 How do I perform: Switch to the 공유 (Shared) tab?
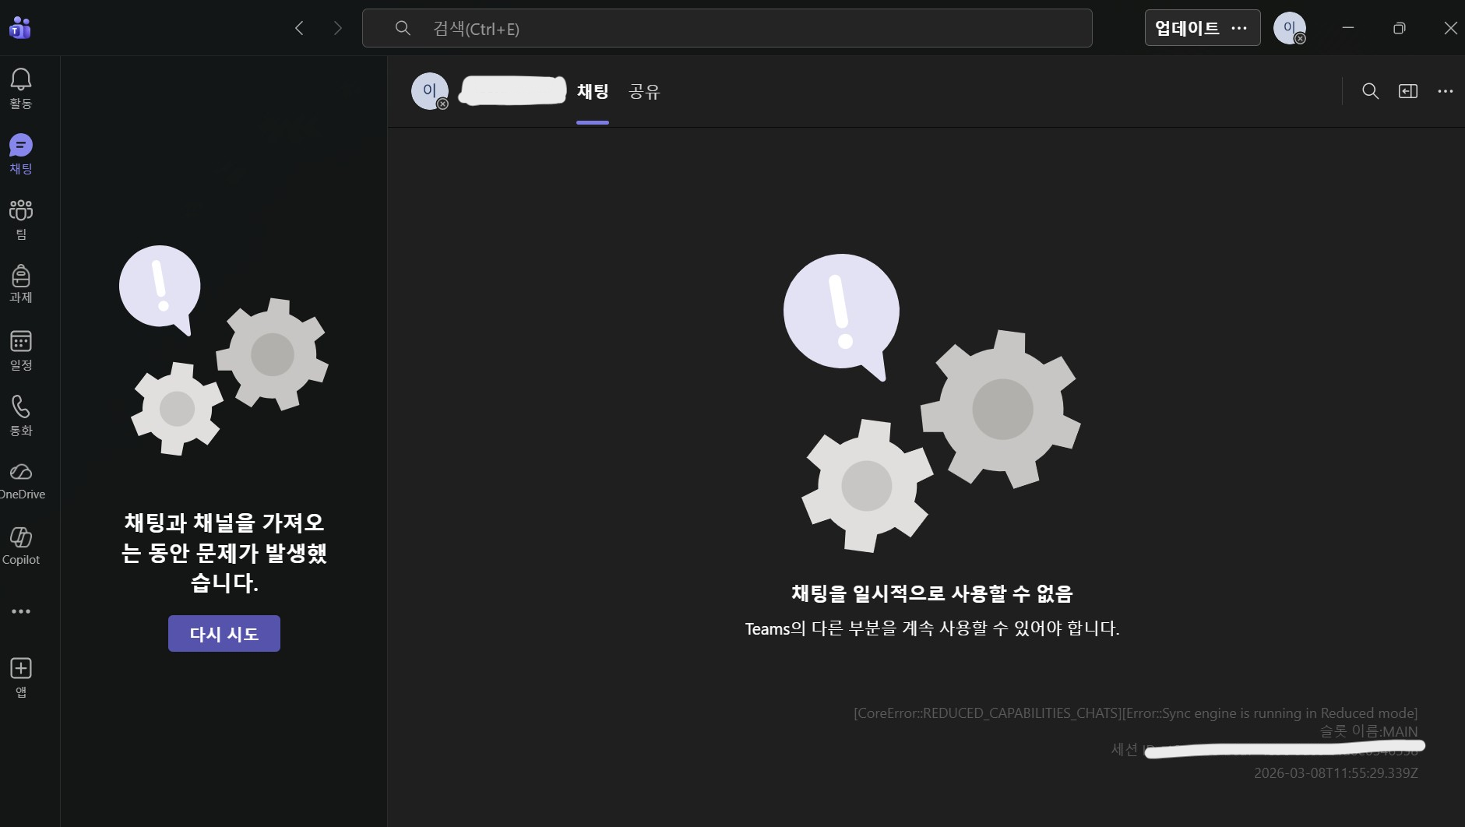(x=644, y=92)
